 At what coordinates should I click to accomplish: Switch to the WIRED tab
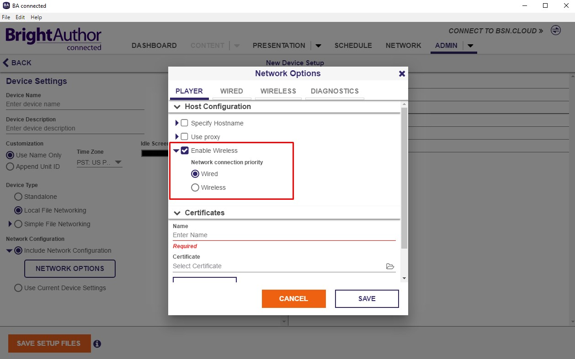(232, 91)
